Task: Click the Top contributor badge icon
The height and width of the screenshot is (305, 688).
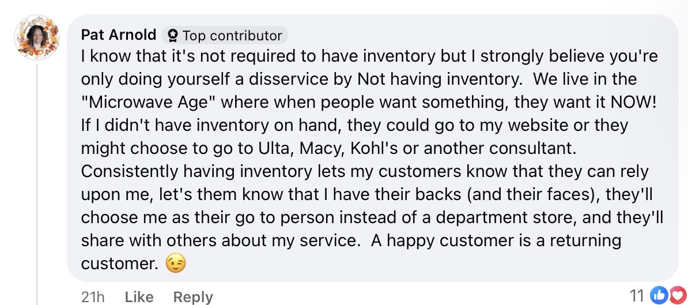Action: pos(172,36)
